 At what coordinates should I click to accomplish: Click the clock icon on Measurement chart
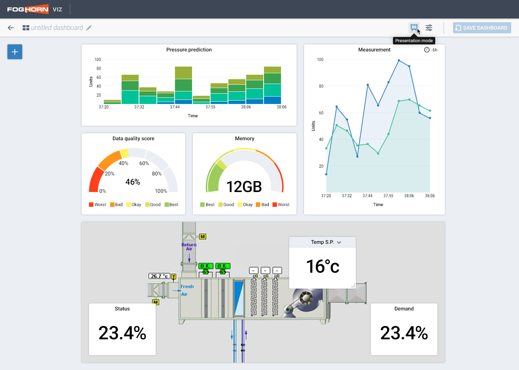tap(427, 50)
